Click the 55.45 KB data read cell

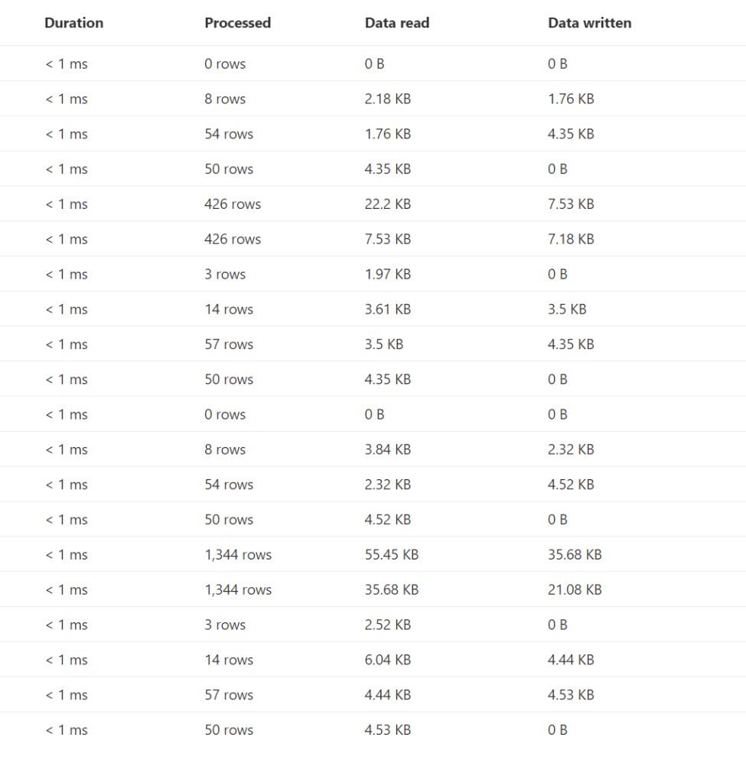pos(391,555)
